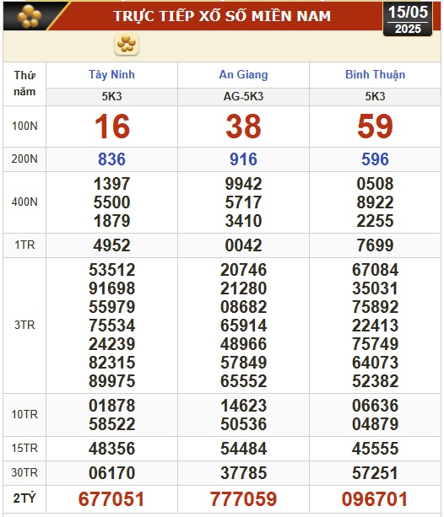Select Bình Thuận 100N prize number 59
444x517 pixels.
click(x=375, y=127)
